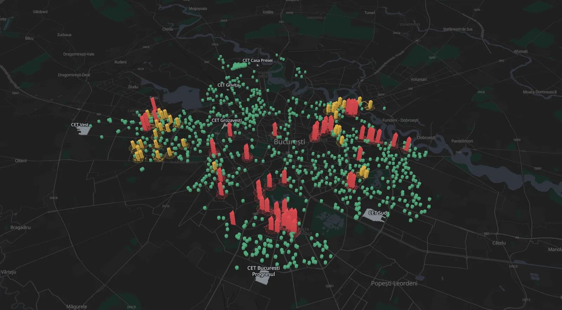562x310 pixels.
Task: Click the Fundeni - Dobroești label
Action: pos(400,120)
